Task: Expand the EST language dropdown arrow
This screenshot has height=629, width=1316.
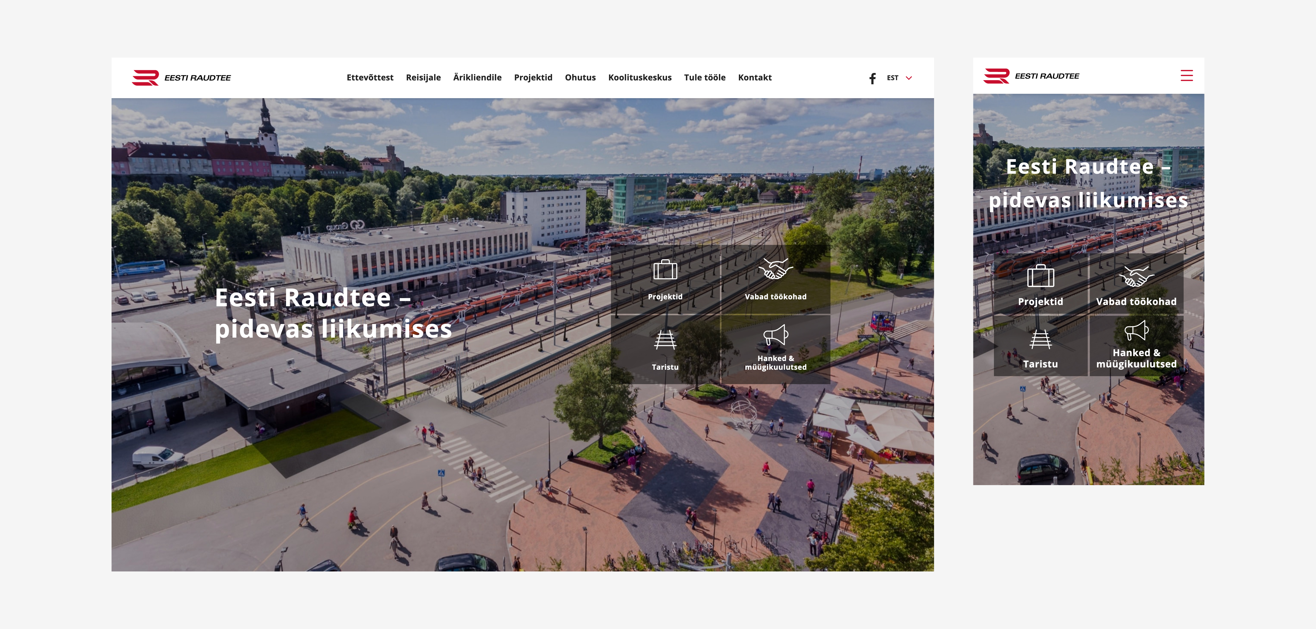Action: (909, 78)
